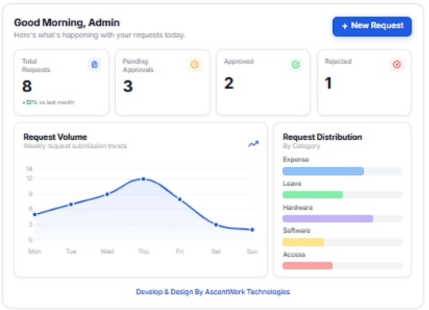Click the Rejected cross icon
This screenshot has height=310, width=429.
click(396, 64)
